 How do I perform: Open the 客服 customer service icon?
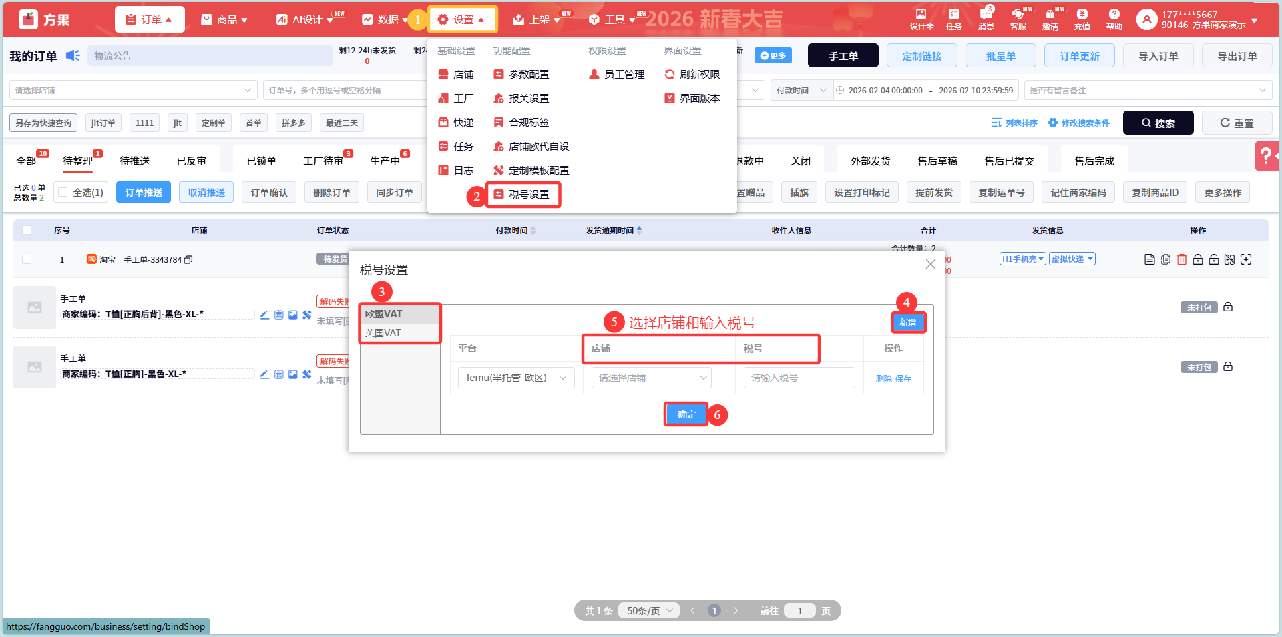1018,19
